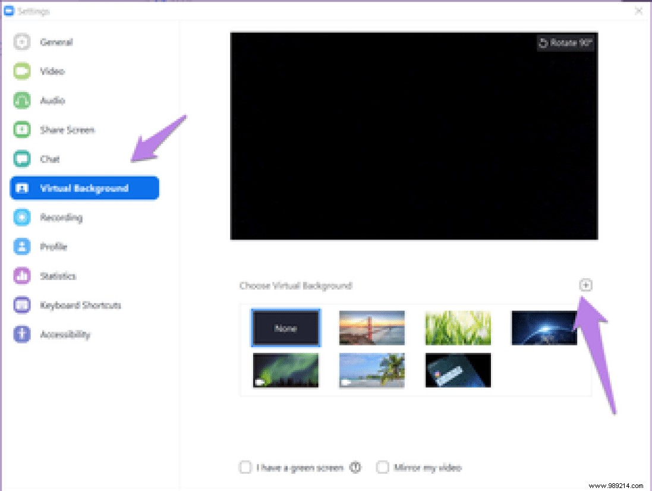Image resolution: width=652 pixels, height=491 pixels.
Task: Enable 'I have a green screen'
Action: (245, 467)
